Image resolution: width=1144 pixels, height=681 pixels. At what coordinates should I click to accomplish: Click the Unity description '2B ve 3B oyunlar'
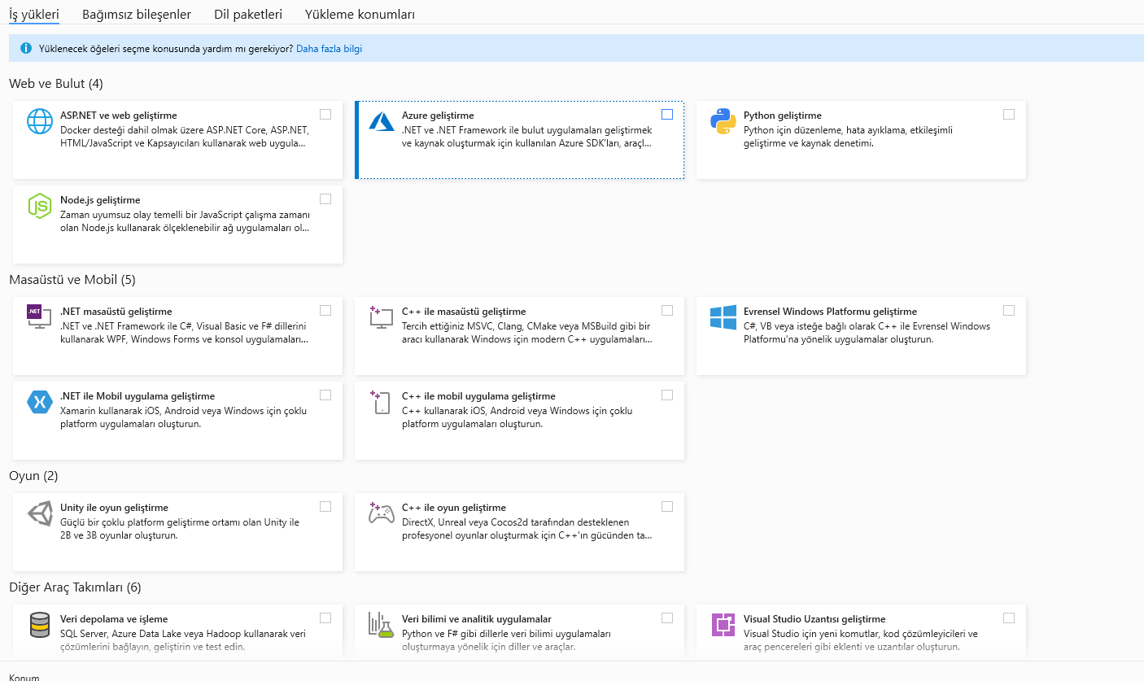pos(180,529)
